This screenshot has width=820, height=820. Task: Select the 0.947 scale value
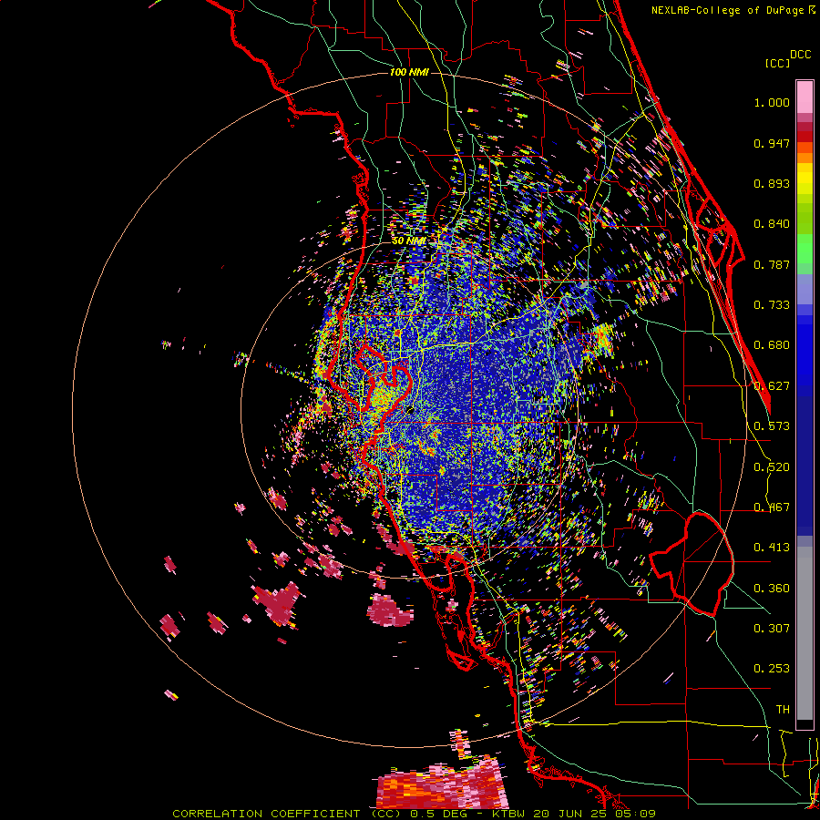[772, 143]
